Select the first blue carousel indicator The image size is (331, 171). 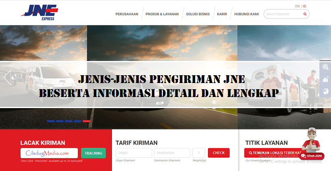(x=51, y=121)
